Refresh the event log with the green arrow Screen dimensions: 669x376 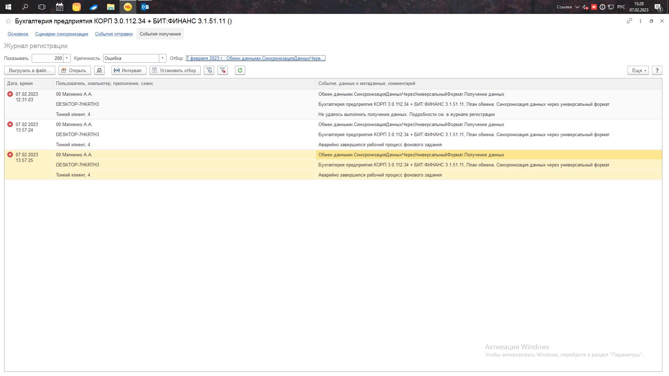tap(240, 70)
